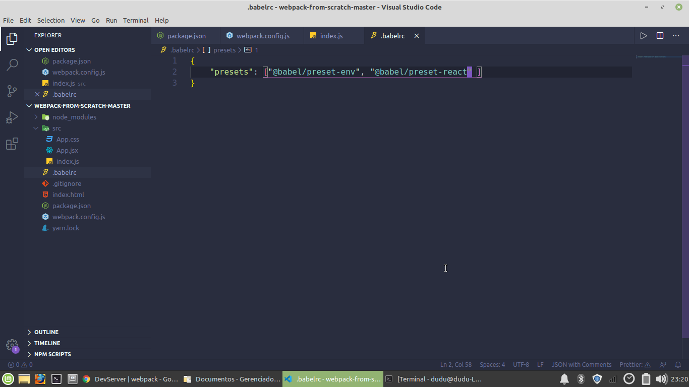Open the Terminal menu

pos(136,21)
